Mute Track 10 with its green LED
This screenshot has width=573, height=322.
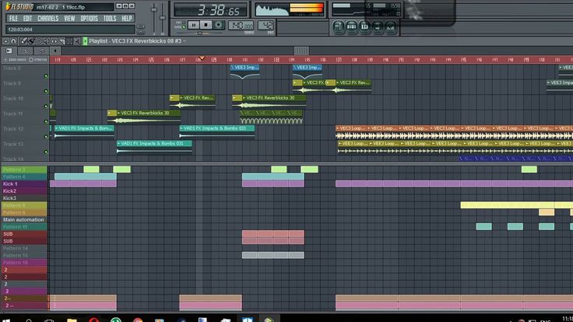pyautogui.click(x=46, y=107)
